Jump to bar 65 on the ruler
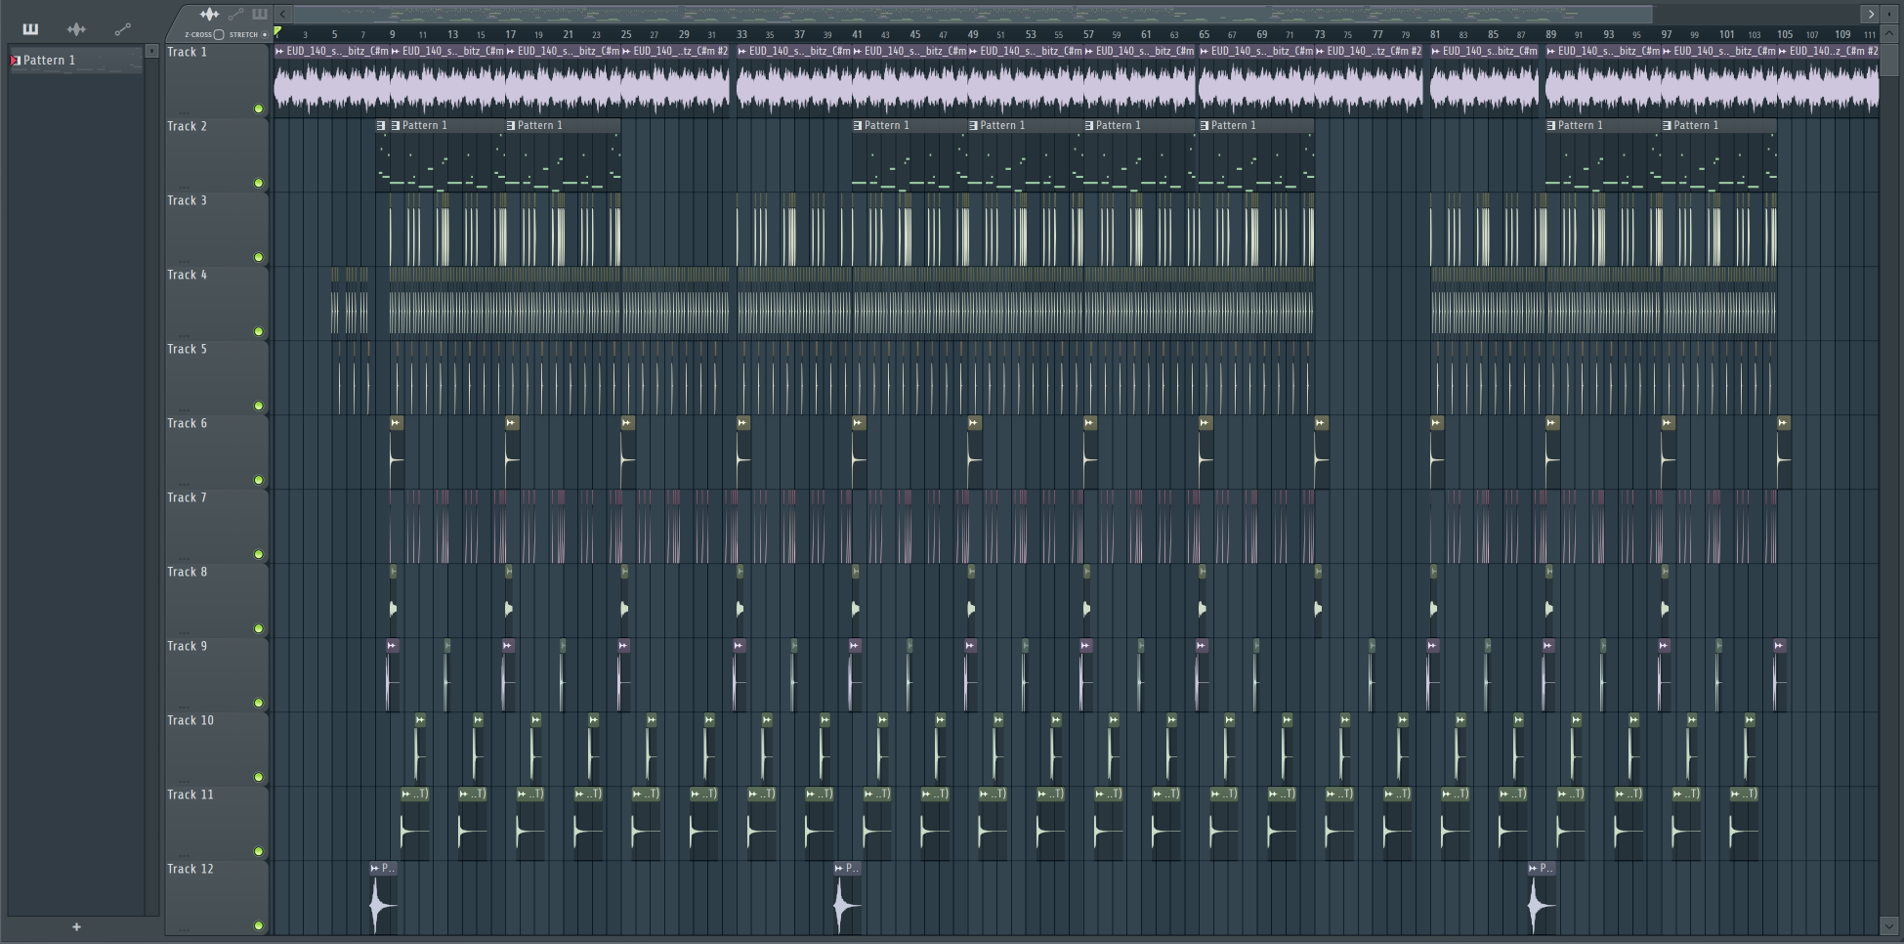 pos(1204,34)
